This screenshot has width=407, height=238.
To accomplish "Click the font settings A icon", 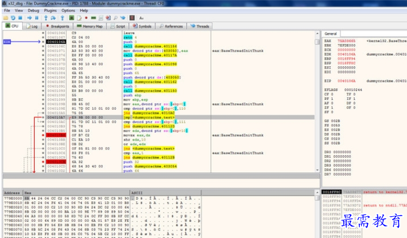I will tap(141, 18).
